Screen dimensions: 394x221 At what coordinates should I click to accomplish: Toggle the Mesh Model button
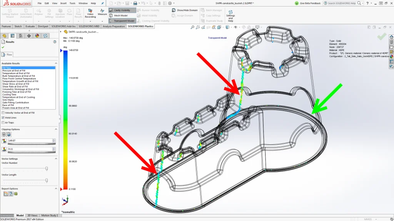121,16
